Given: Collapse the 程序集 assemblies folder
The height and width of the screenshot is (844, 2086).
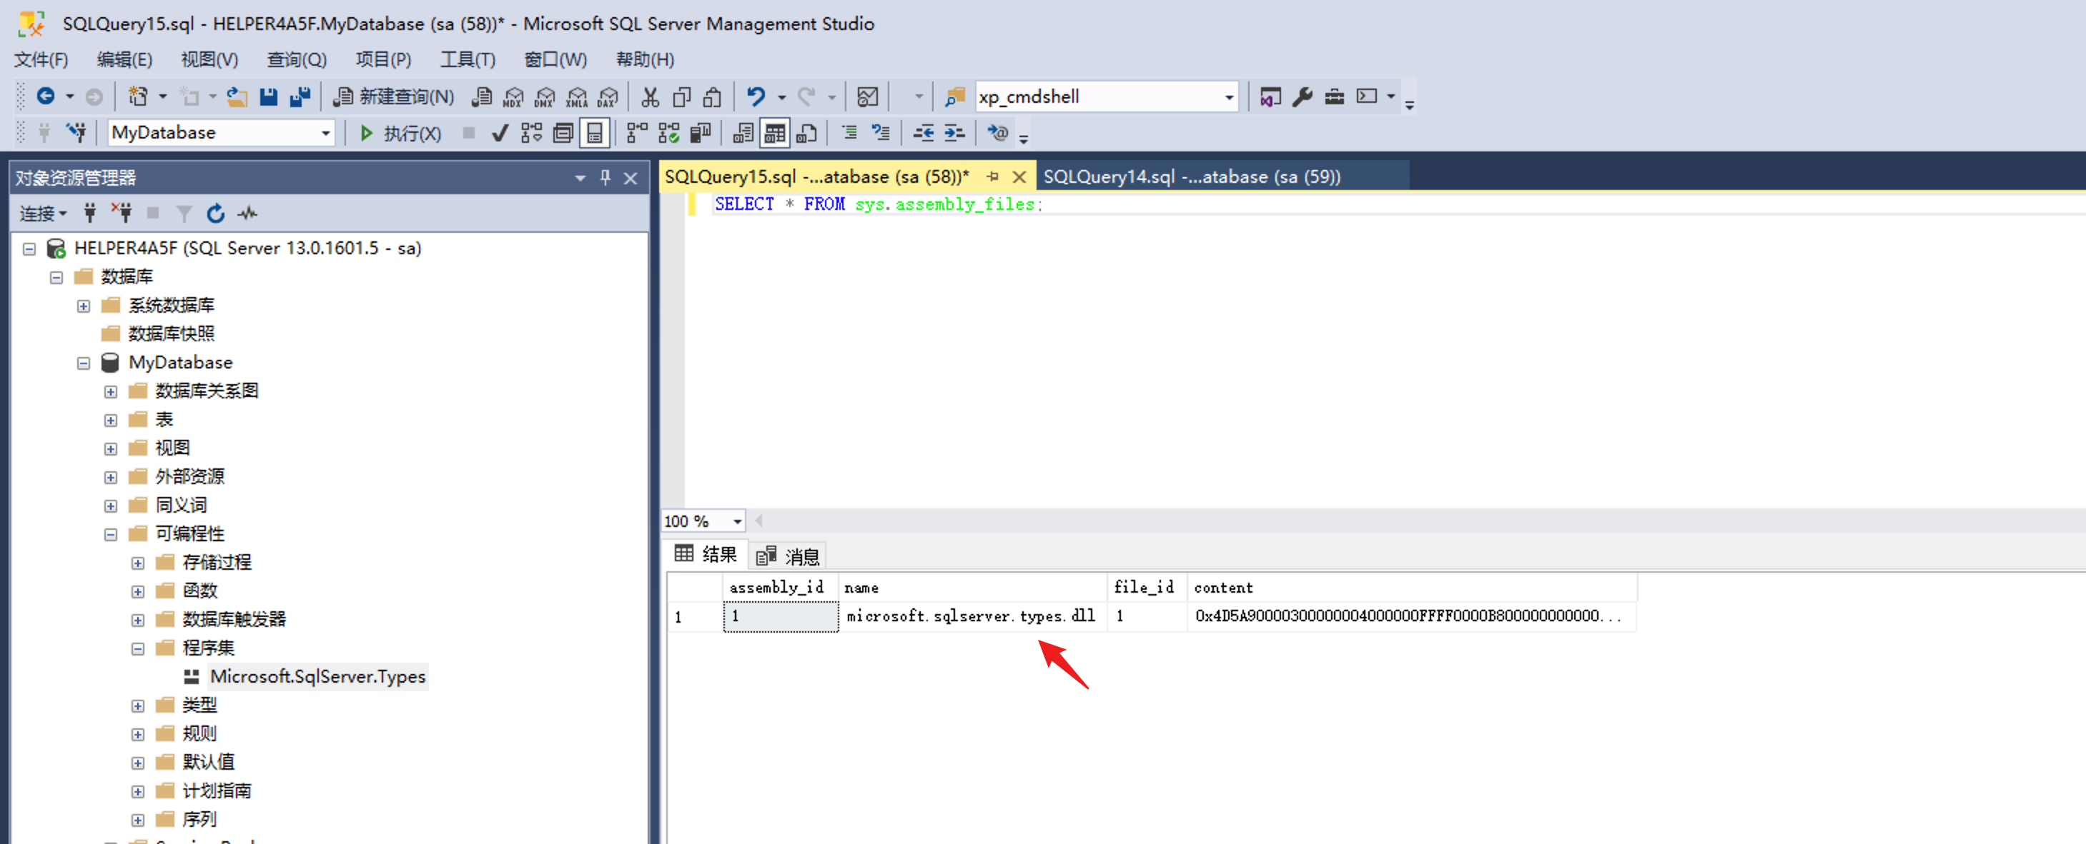Looking at the screenshot, I should 138,648.
